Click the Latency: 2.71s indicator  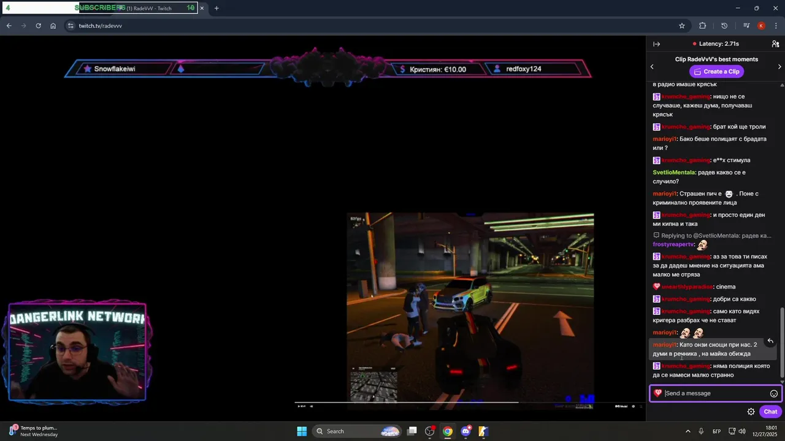[x=715, y=44]
